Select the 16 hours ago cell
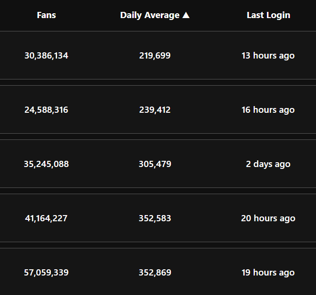 (x=268, y=110)
